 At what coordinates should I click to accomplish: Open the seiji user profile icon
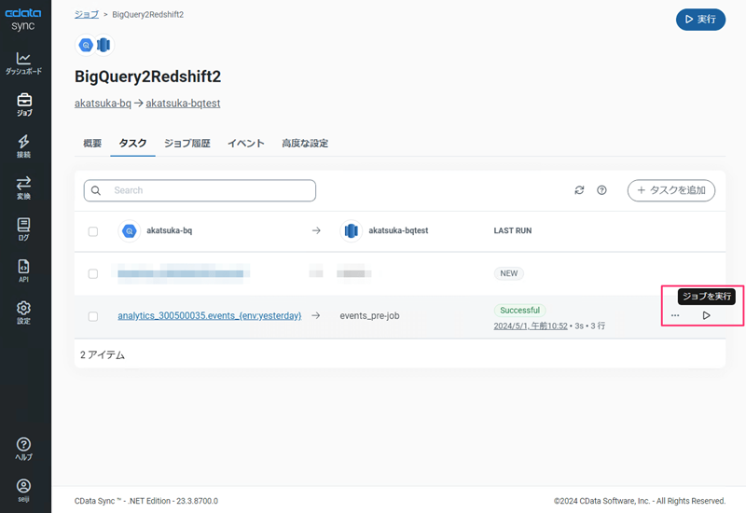23,491
